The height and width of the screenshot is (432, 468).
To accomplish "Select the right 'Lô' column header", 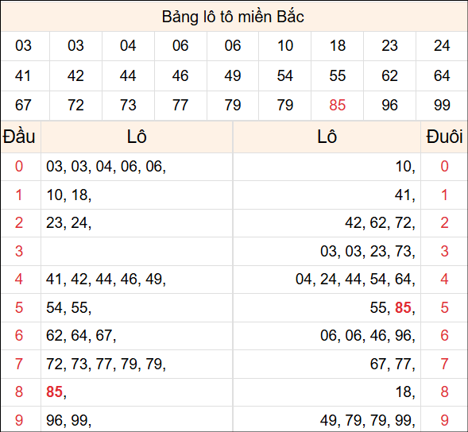I will point(327,137).
